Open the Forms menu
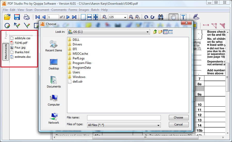Viewport: 232px width, 142px height. [73, 10]
